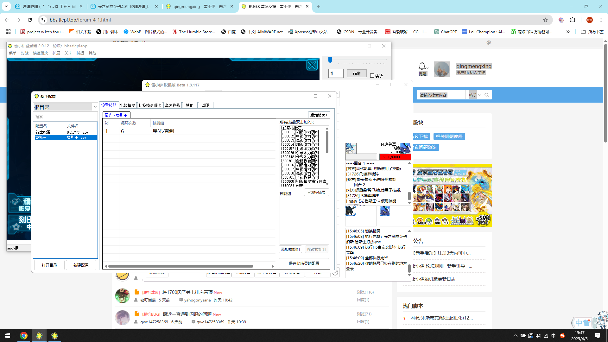This screenshot has height=342, width=608.
Task: Select the blue wolf pet in opponent slot
Action: [385, 211]
